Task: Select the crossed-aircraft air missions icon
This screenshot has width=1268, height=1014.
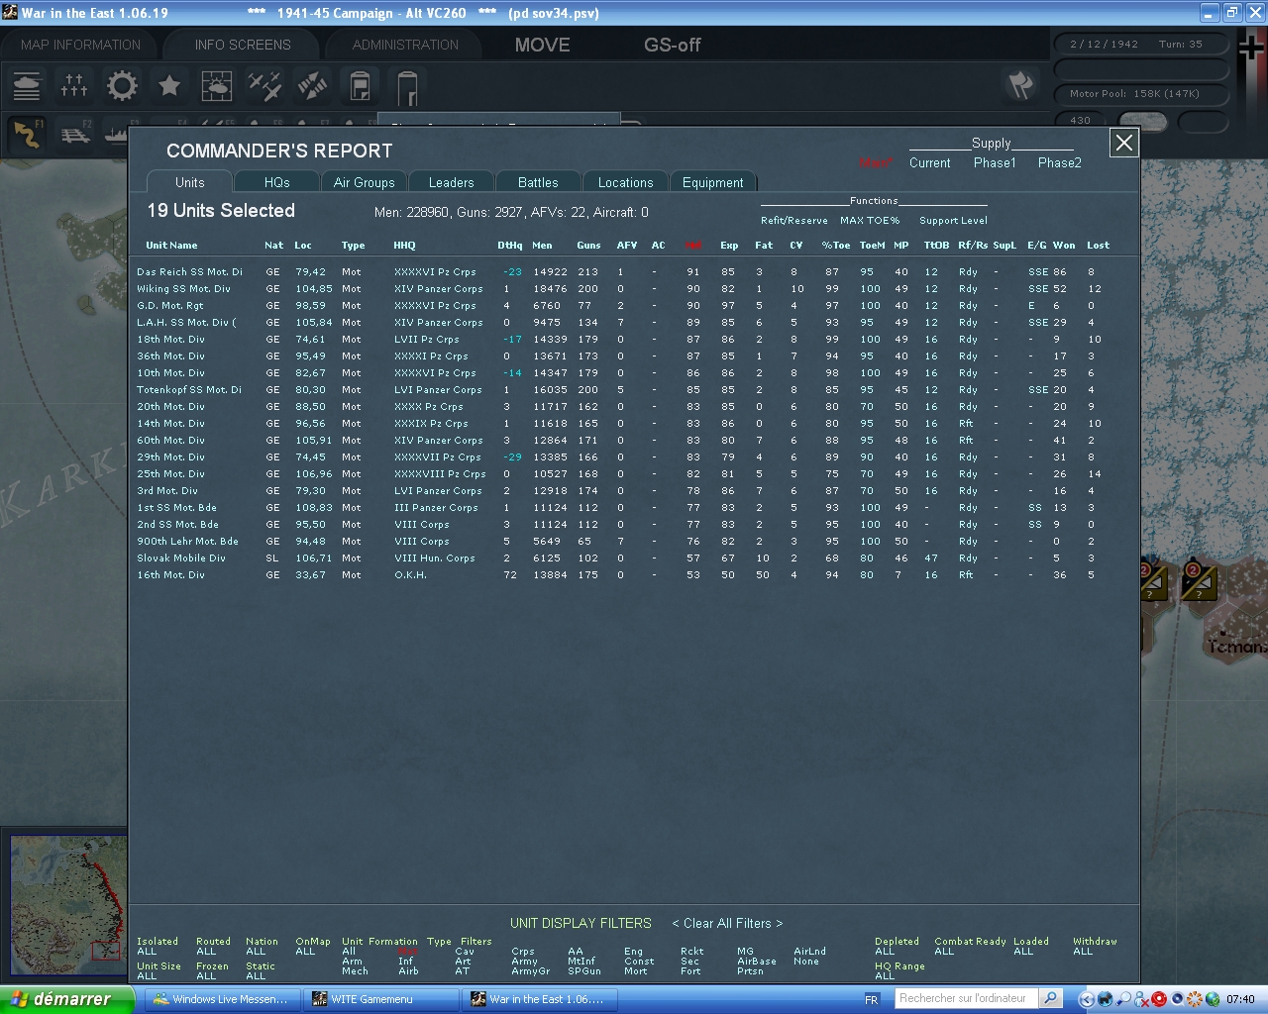Action: point(264,87)
